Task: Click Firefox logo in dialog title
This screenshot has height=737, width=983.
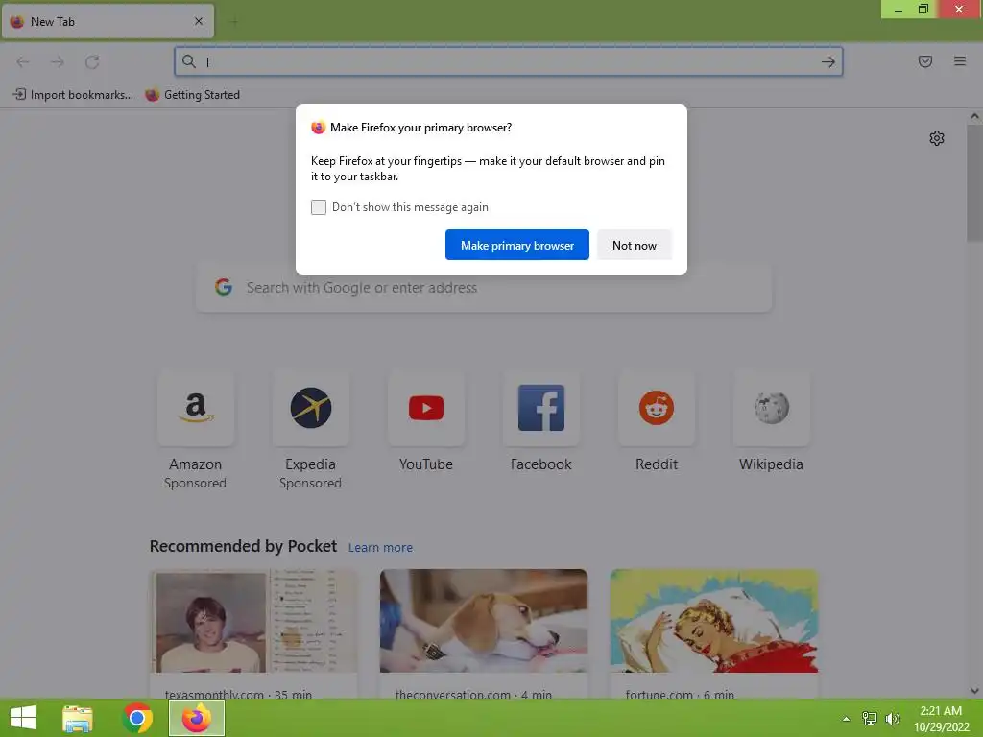Action: point(318,128)
